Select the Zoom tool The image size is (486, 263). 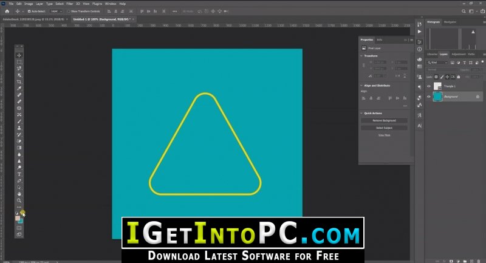tap(19, 200)
